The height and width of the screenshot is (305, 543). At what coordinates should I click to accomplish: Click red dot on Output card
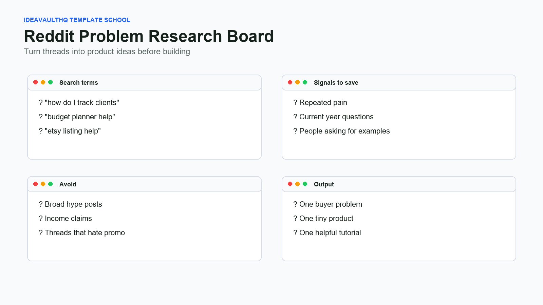click(x=290, y=184)
